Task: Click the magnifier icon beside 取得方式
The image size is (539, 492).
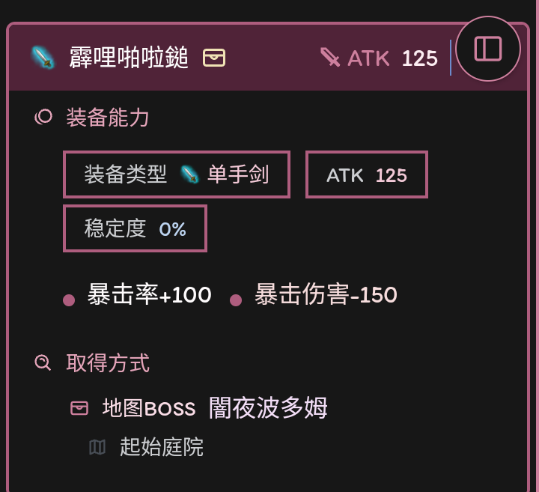Action: coord(43,363)
